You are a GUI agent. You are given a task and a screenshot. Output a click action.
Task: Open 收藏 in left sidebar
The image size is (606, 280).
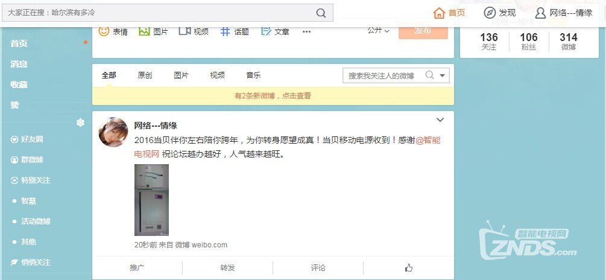click(19, 84)
